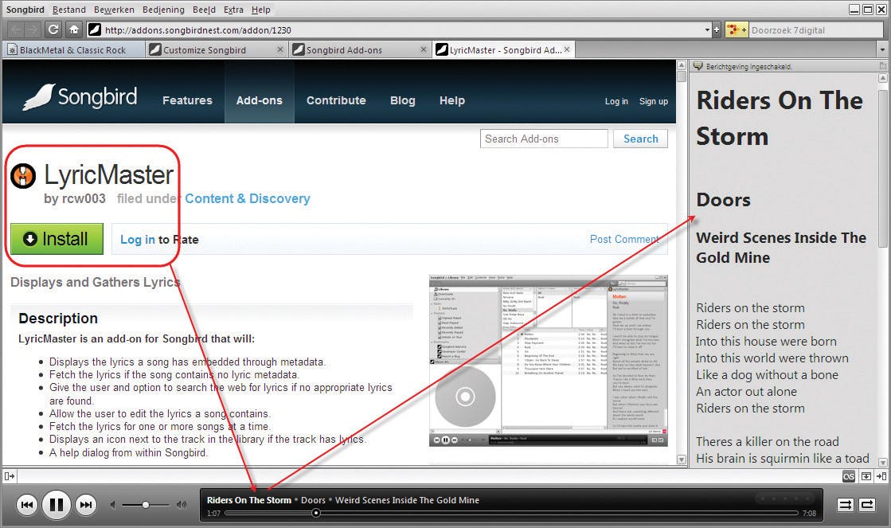Click the Last.fm status bar icon

[848, 476]
